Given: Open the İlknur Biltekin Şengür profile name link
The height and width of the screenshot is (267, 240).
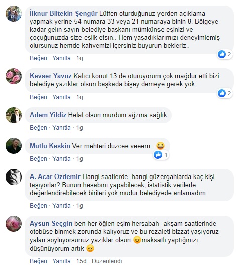Looking at the screenshot, I should coord(63,13).
